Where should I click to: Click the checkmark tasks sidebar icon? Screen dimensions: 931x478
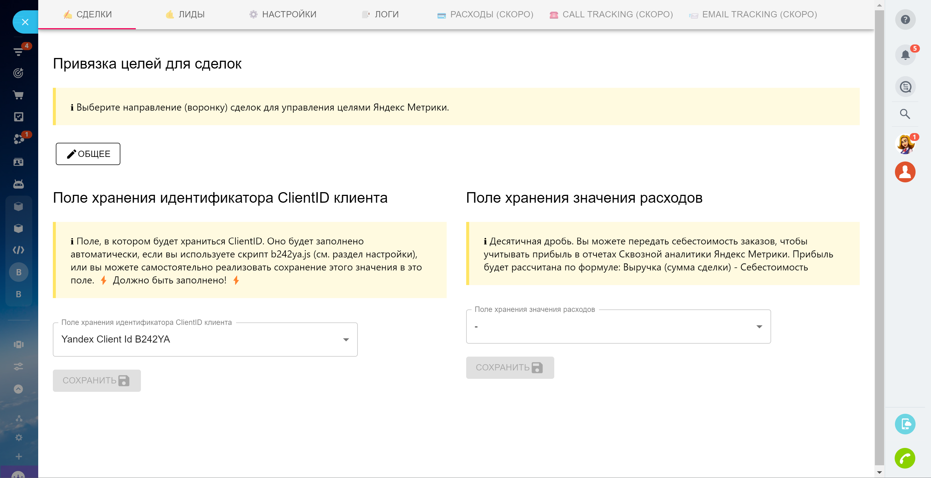tap(18, 117)
